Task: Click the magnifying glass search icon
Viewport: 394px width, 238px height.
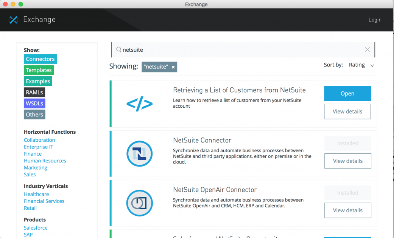Action: tap(118, 49)
